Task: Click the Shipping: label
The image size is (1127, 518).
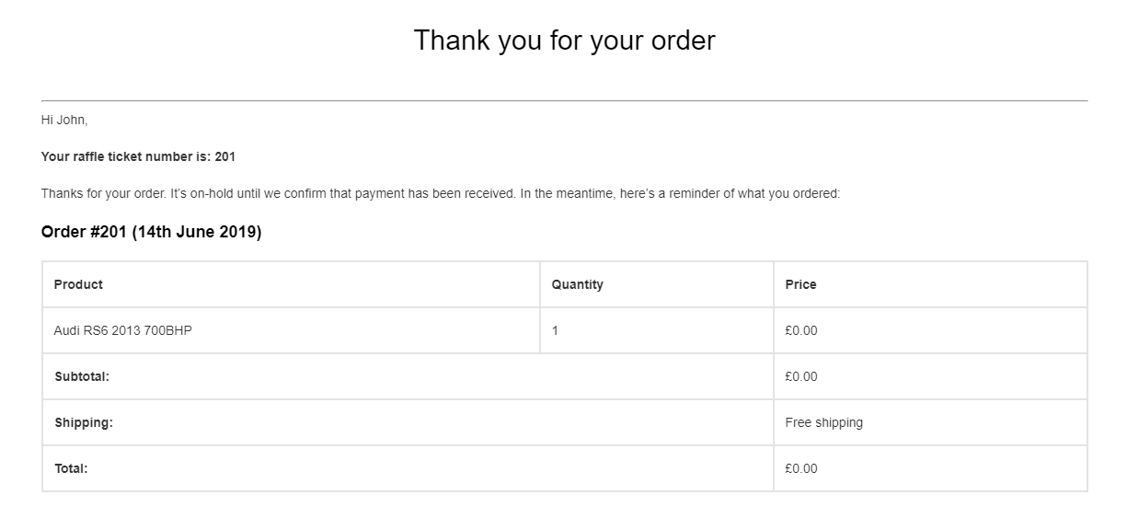Action: pos(84,422)
